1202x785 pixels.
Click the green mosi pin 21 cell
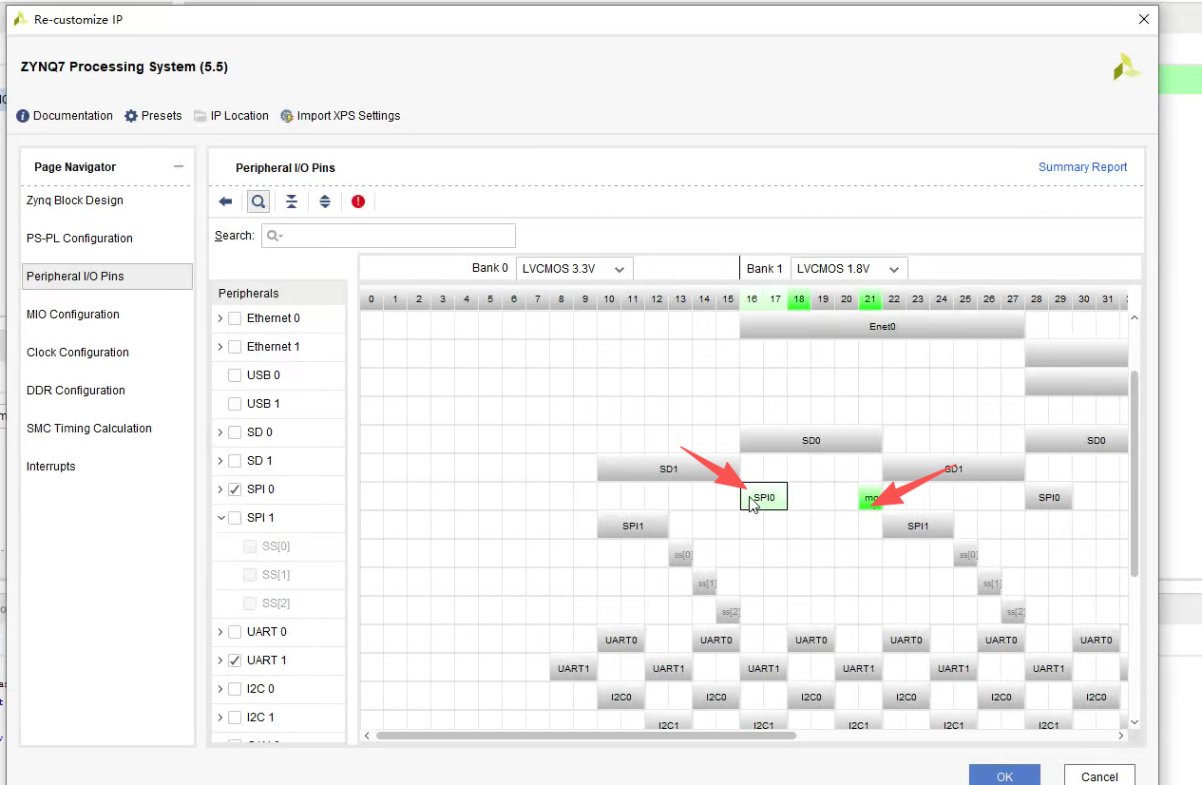(x=870, y=497)
